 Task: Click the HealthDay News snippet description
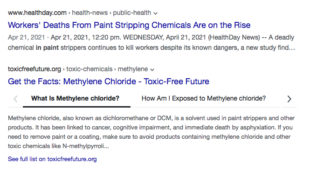coord(152,42)
